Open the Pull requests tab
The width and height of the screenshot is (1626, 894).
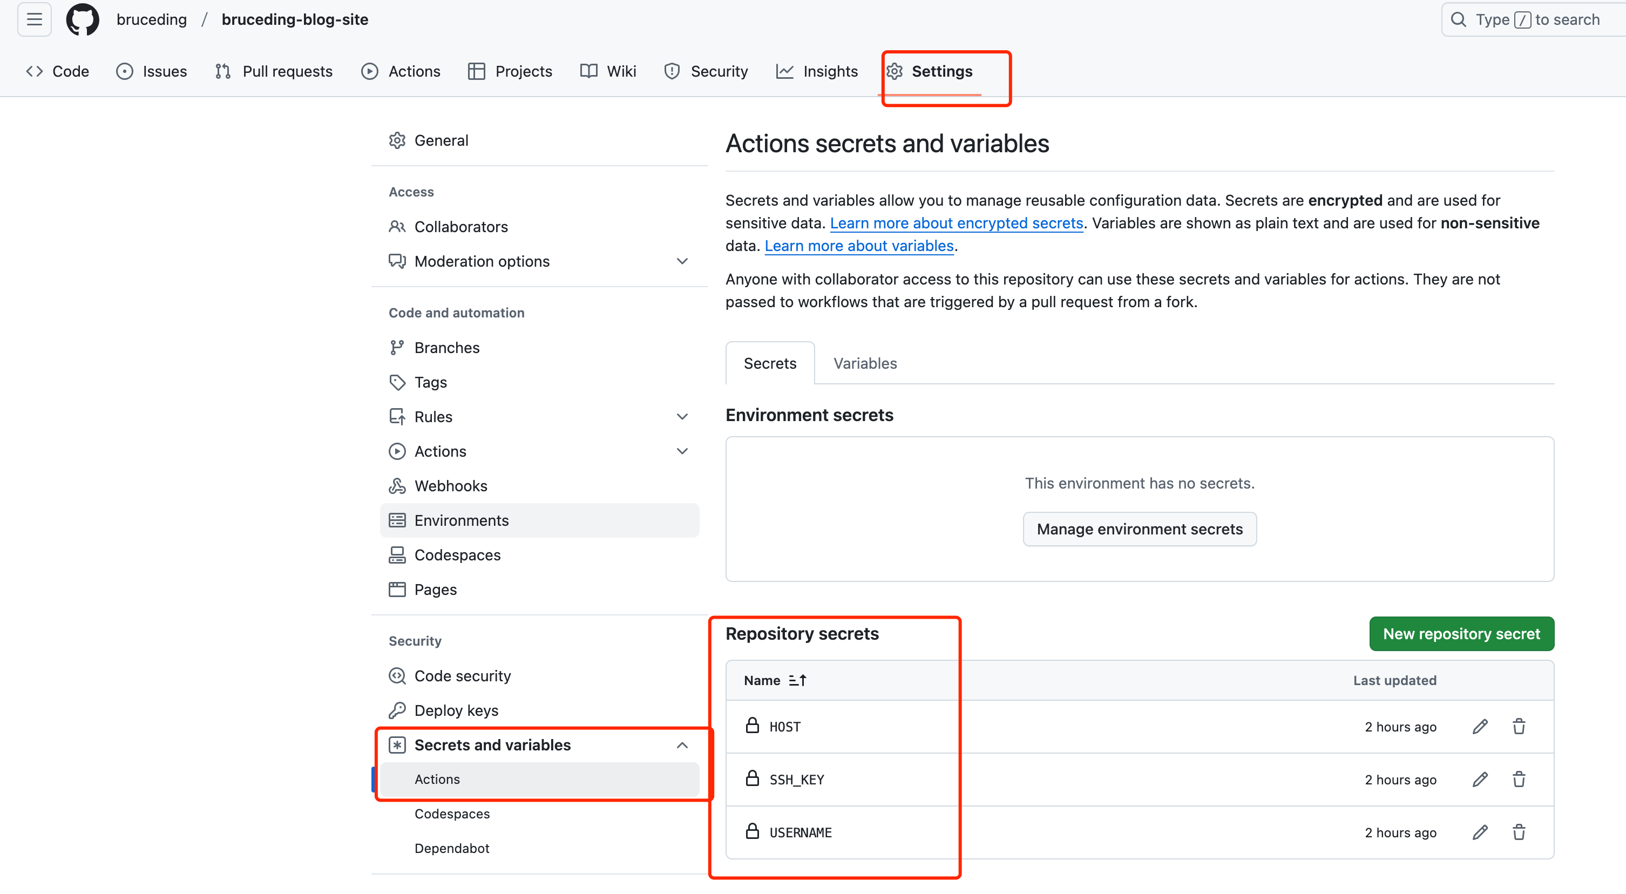pos(274,71)
